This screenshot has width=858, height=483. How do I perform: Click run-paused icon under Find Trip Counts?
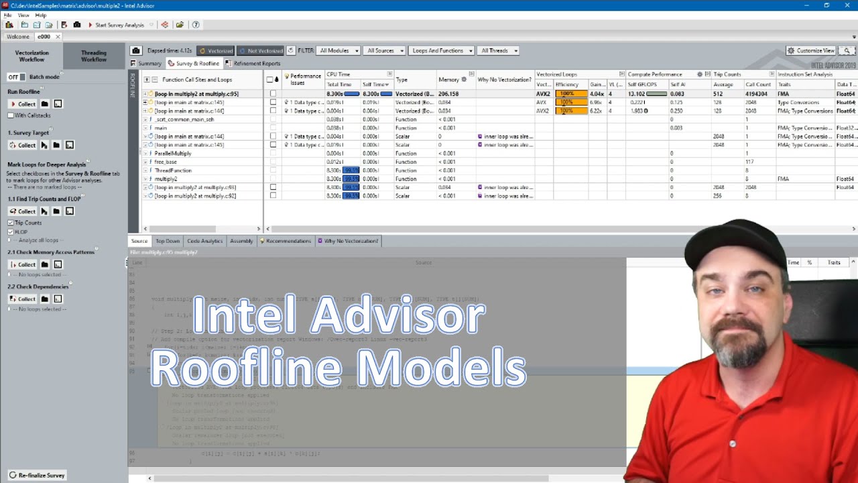point(44,211)
